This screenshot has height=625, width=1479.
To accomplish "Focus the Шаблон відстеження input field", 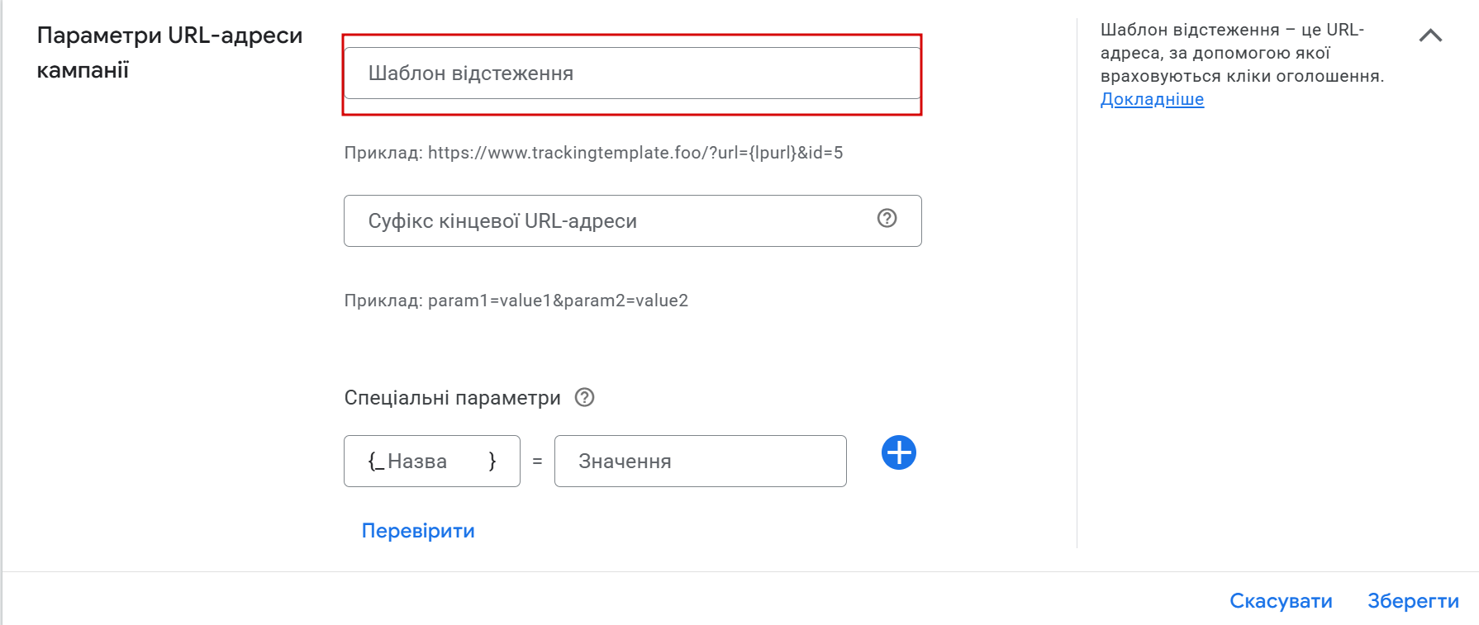I will click(632, 73).
